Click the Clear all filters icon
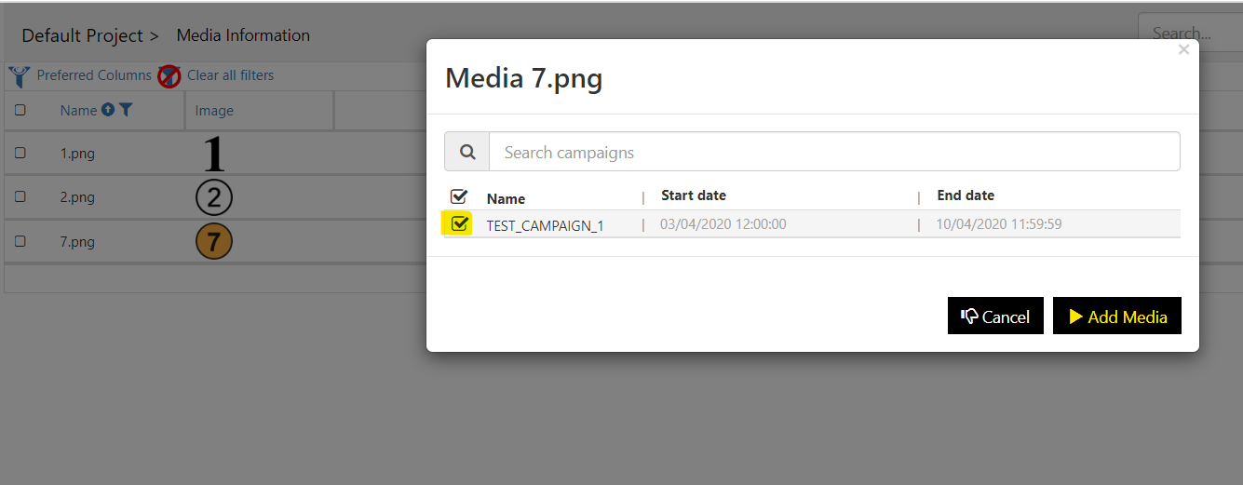Image resolution: width=1243 pixels, height=485 pixels. [x=169, y=76]
